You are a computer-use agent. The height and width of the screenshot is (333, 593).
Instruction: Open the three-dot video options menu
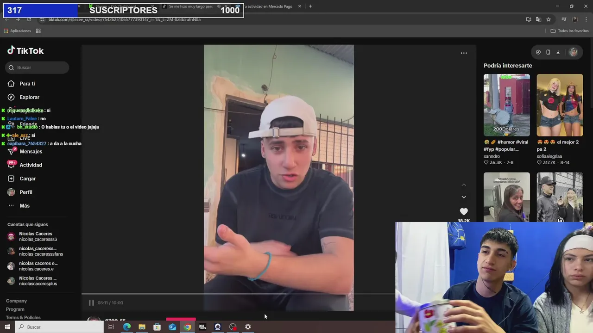pyautogui.click(x=464, y=53)
